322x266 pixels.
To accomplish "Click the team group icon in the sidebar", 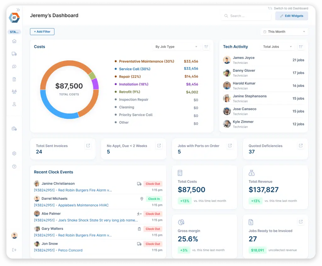I will click(14, 92).
